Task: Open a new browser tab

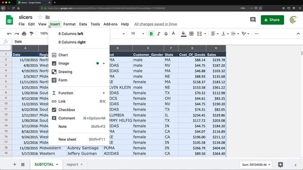Action: [55, 2]
